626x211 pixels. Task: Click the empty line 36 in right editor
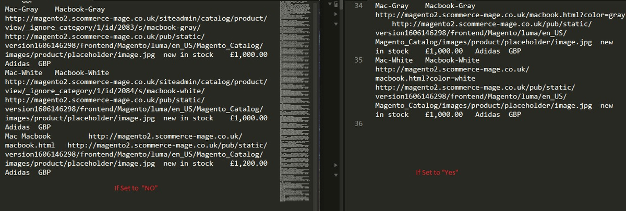[x=469, y=123]
